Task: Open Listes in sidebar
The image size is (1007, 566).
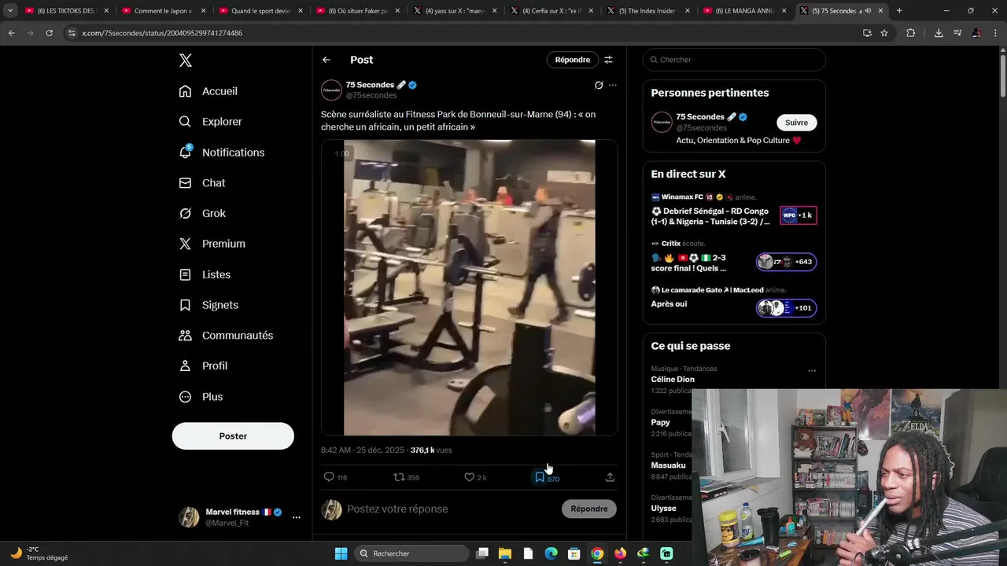Action: (205, 274)
